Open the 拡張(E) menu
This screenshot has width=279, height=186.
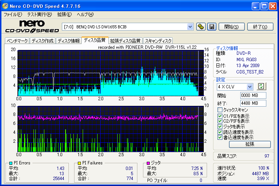64,15
